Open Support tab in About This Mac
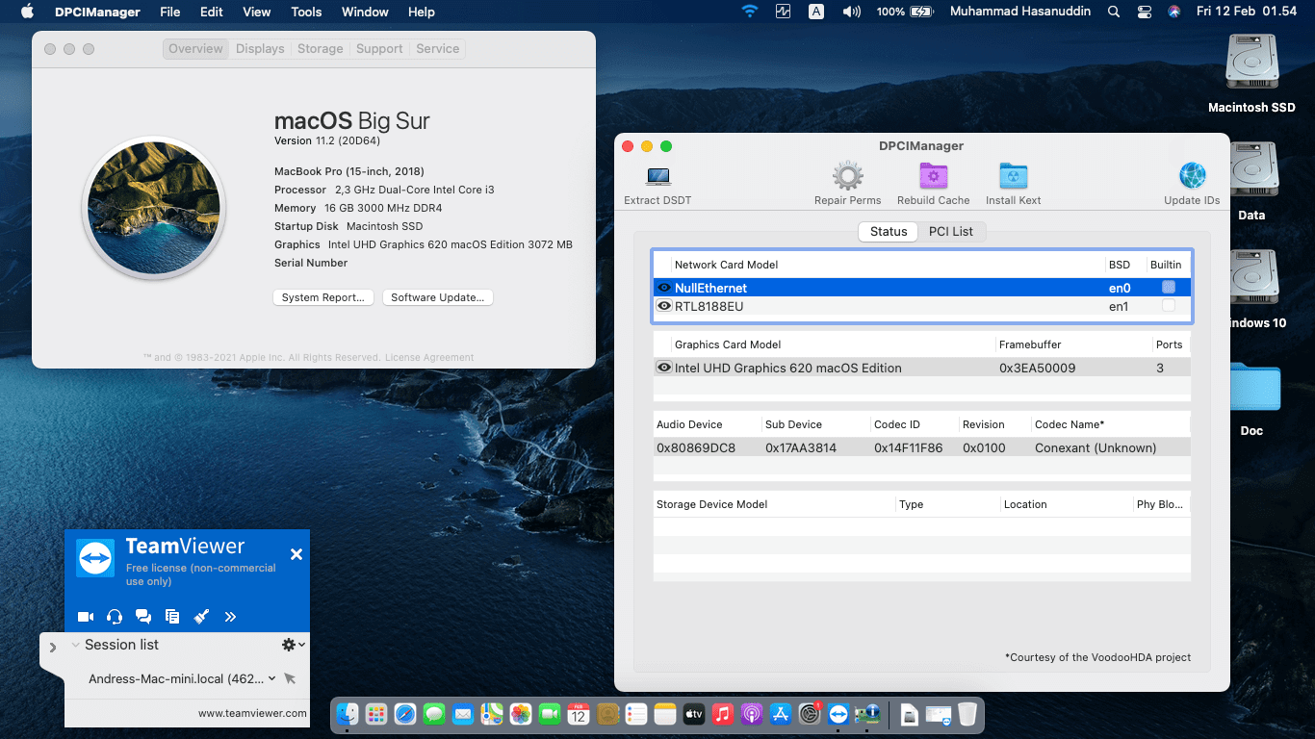 pyautogui.click(x=379, y=49)
